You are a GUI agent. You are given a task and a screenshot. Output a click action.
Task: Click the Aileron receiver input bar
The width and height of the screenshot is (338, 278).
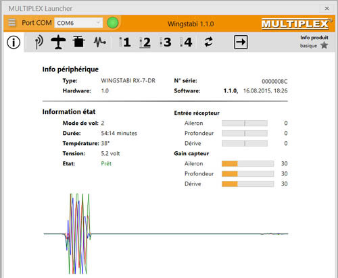tap(245, 123)
